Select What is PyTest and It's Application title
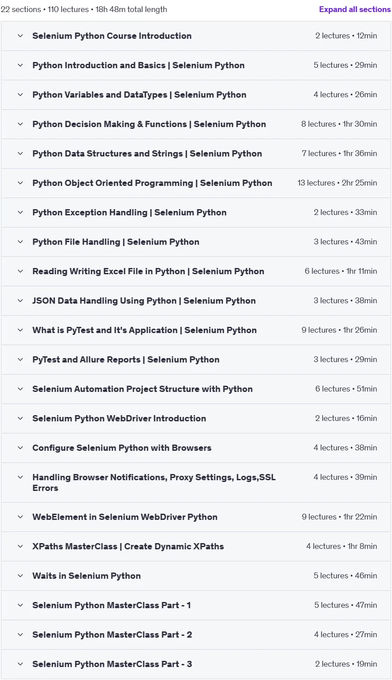The height and width of the screenshot is (680, 392). (x=144, y=330)
